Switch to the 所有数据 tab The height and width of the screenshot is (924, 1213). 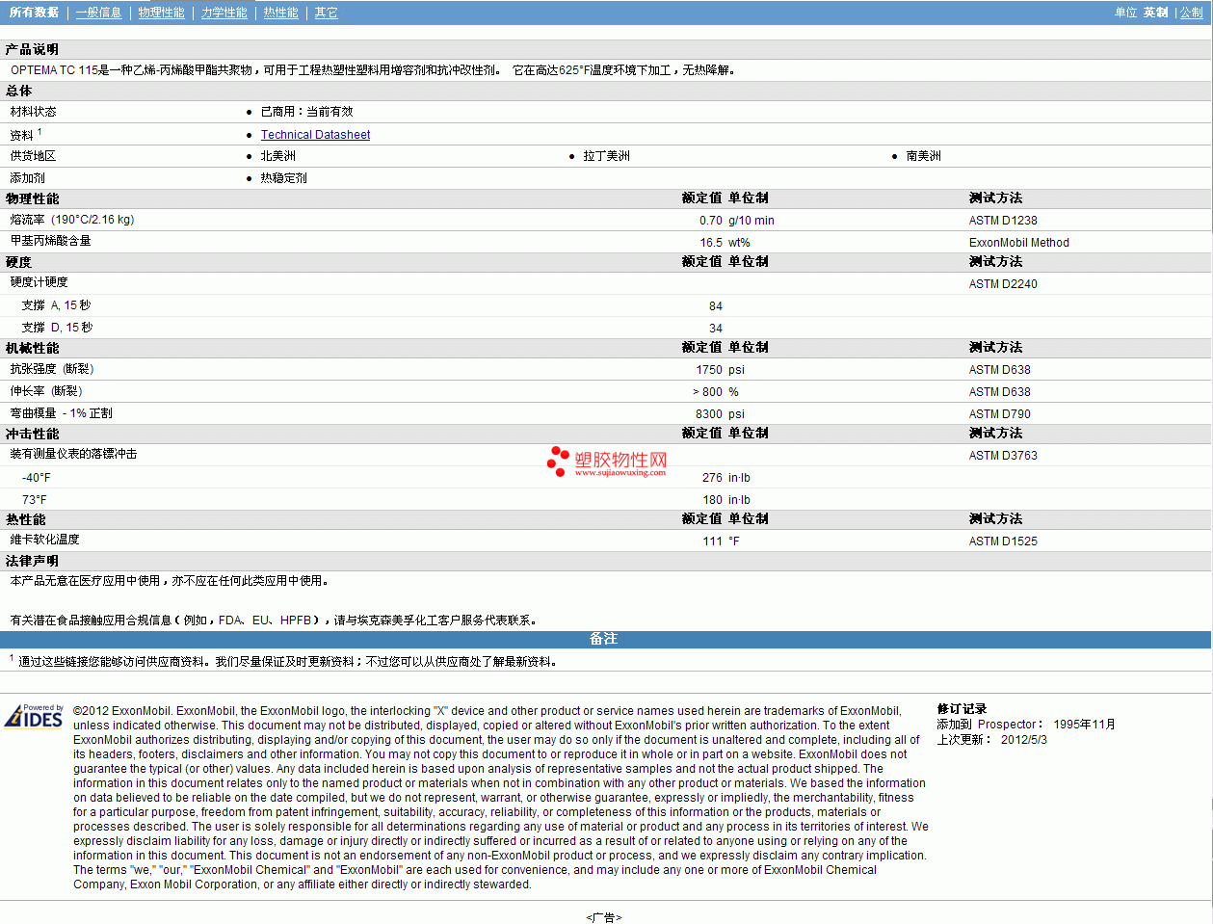pos(34,13)
